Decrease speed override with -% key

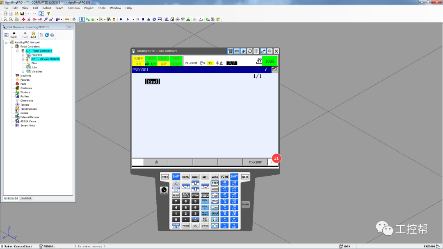click(x=215, y=226)
